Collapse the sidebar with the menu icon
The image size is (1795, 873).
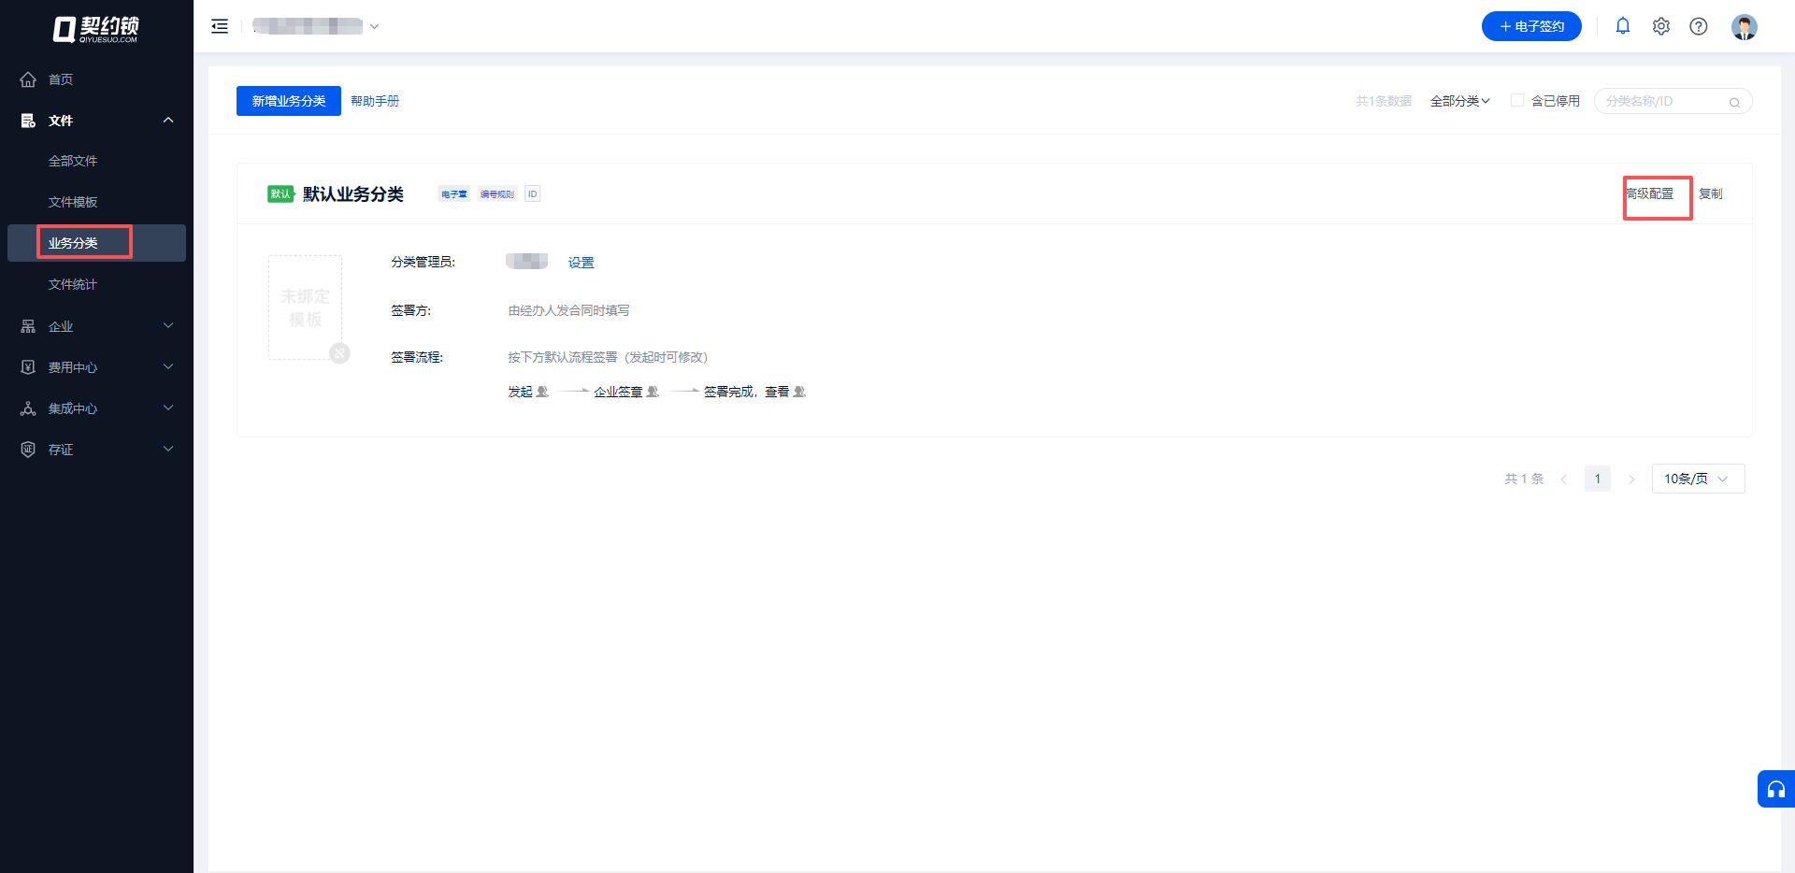point(220,26)
